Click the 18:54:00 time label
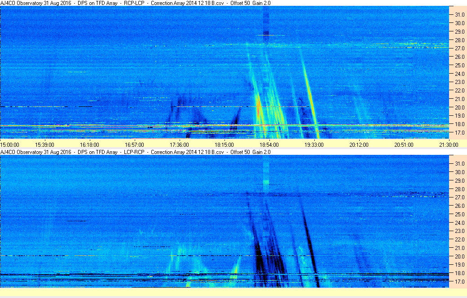This screenshot has width=467, height=298. tap(269, 145)
